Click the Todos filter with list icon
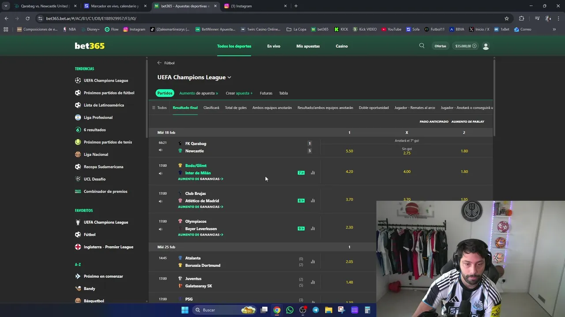 (159, 107)
